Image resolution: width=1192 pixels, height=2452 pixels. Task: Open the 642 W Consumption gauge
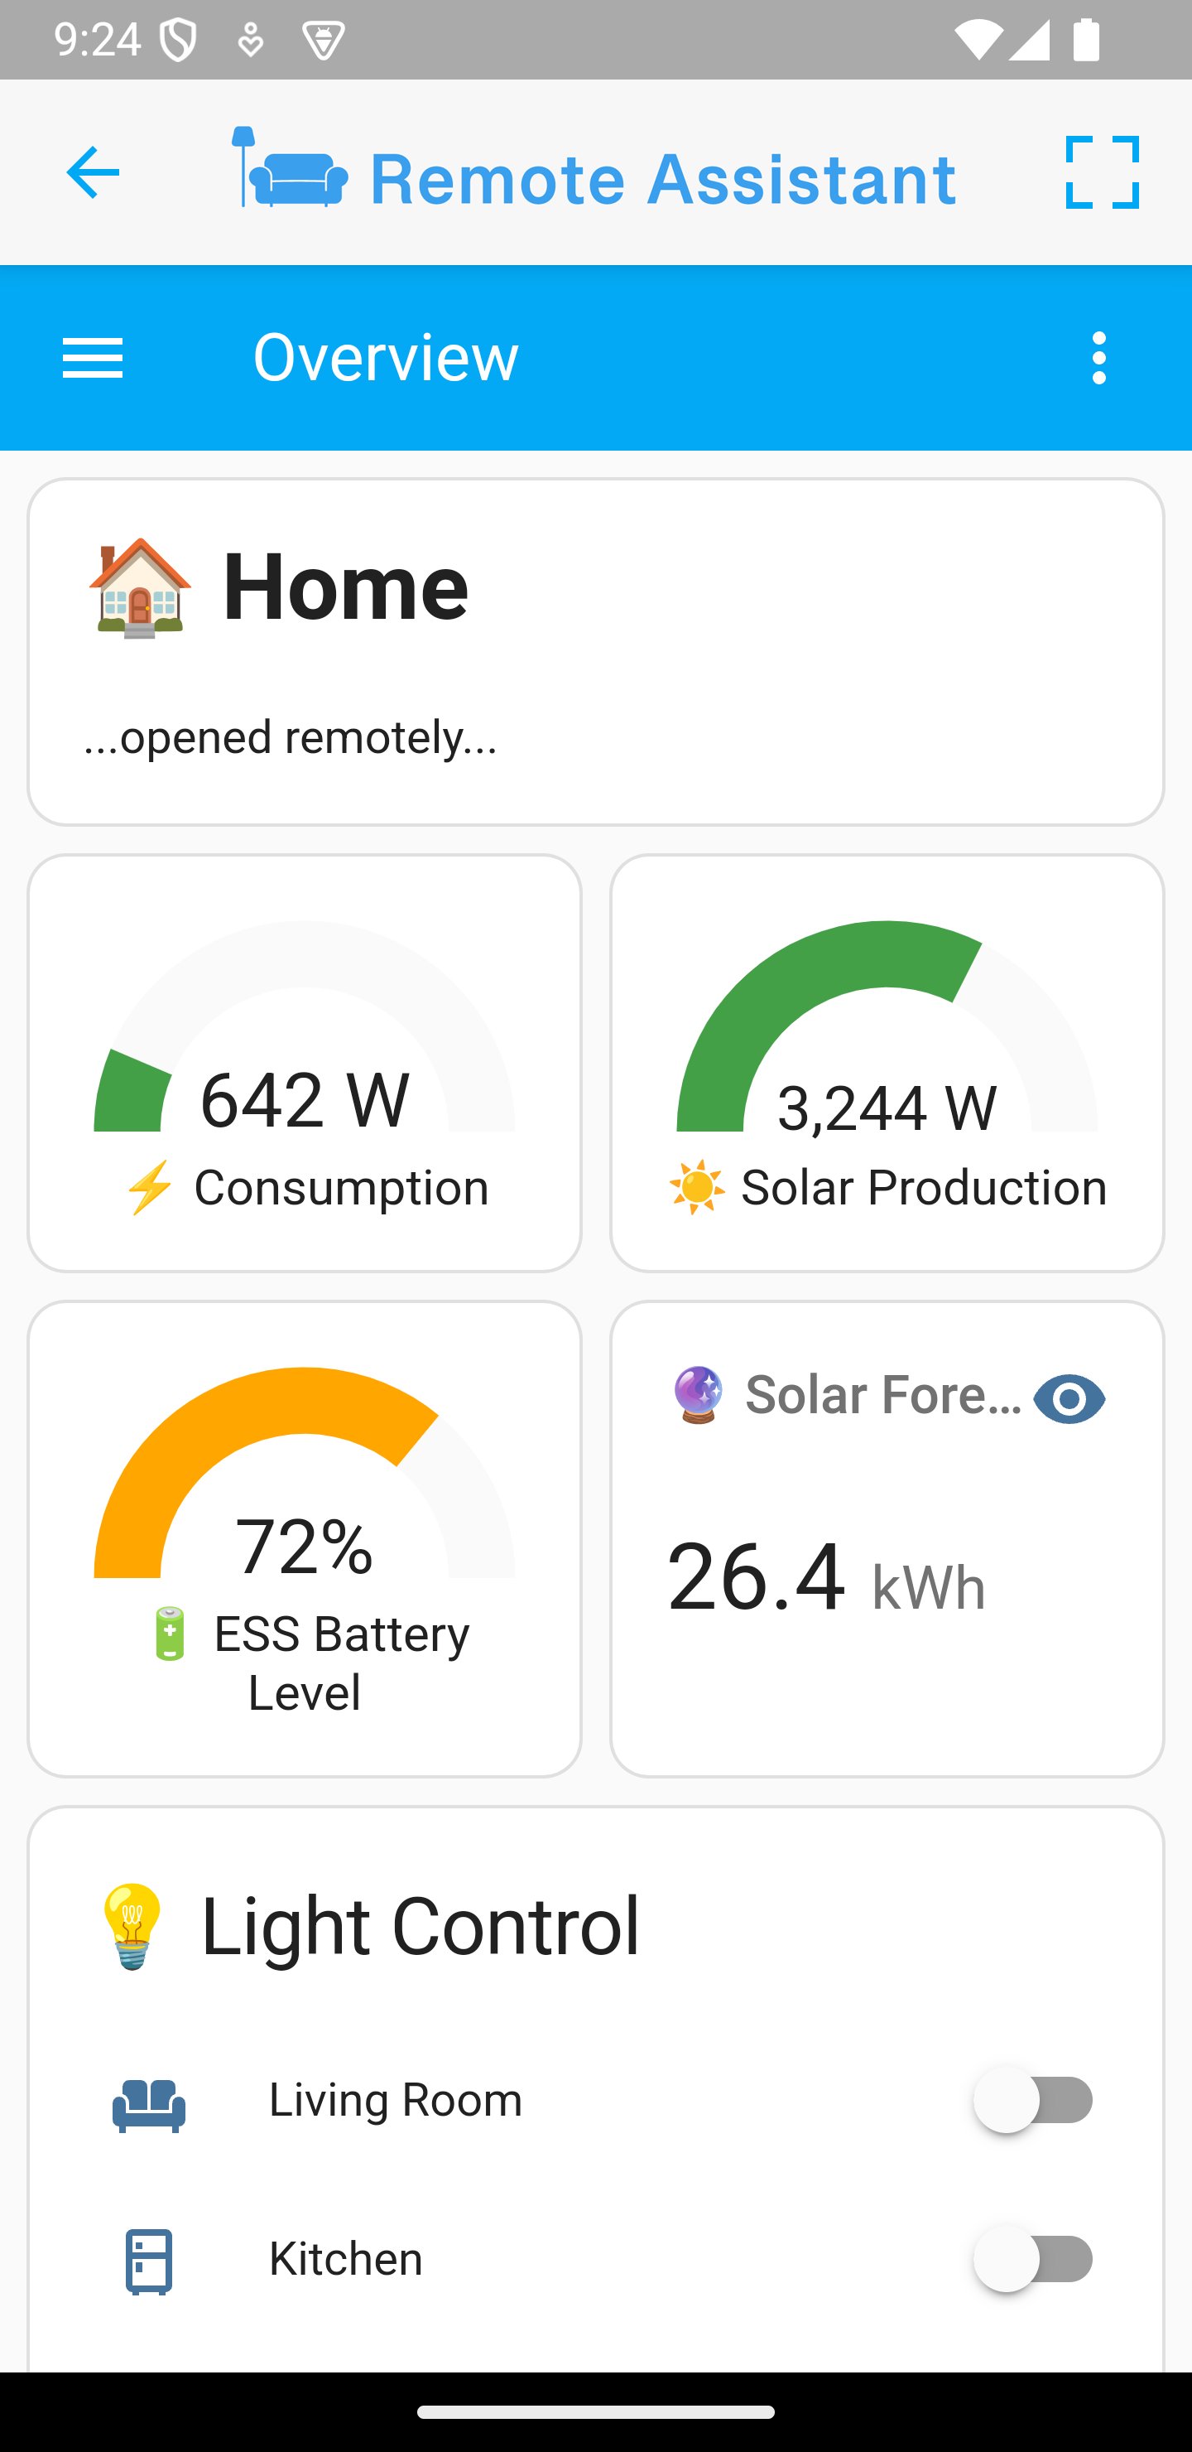click(x=305, y=1062)
